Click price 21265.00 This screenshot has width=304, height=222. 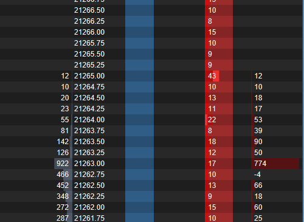pos(89,76)
